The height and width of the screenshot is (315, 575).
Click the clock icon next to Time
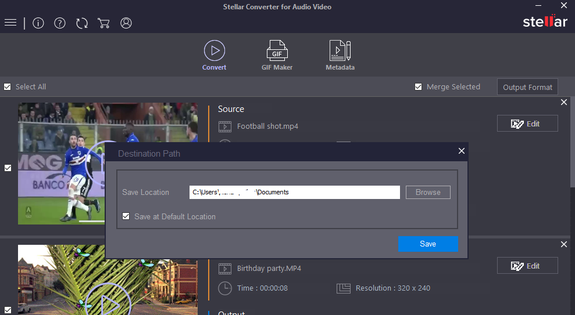(225, 288)
